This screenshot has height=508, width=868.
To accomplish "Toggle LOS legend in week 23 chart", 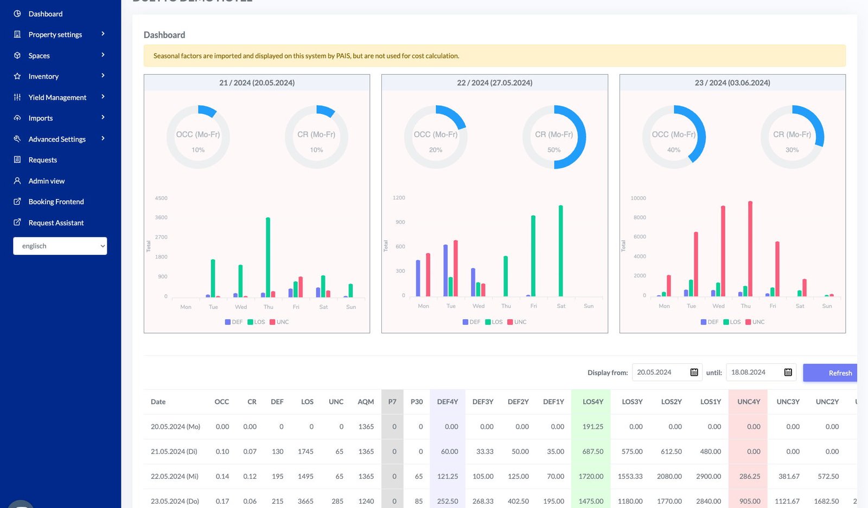I will tap(732, 322).
